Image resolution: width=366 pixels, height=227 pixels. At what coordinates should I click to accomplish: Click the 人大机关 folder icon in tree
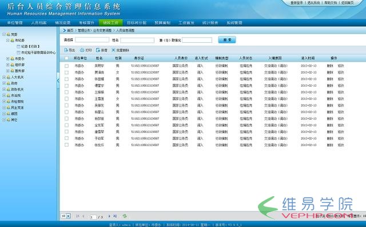9,77
